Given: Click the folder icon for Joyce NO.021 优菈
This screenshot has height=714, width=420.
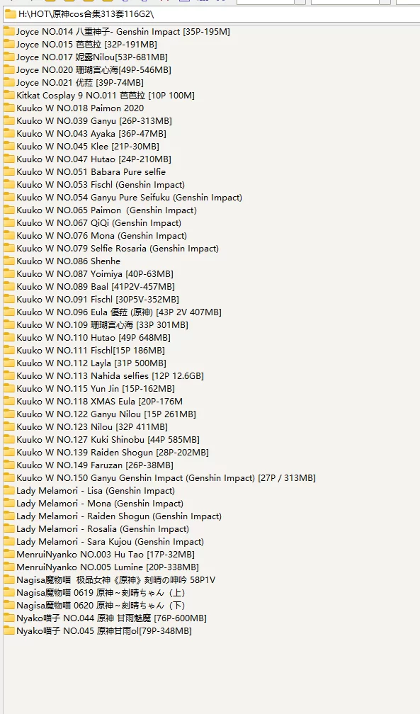Looking at the screenshot, I should pos(9,82).
